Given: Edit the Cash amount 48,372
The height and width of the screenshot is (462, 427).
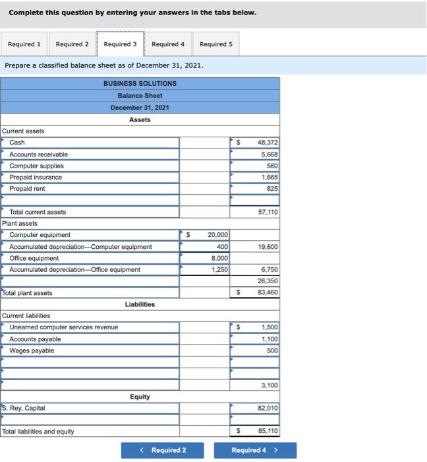Looking at the screenshot, I should point(254,143).
